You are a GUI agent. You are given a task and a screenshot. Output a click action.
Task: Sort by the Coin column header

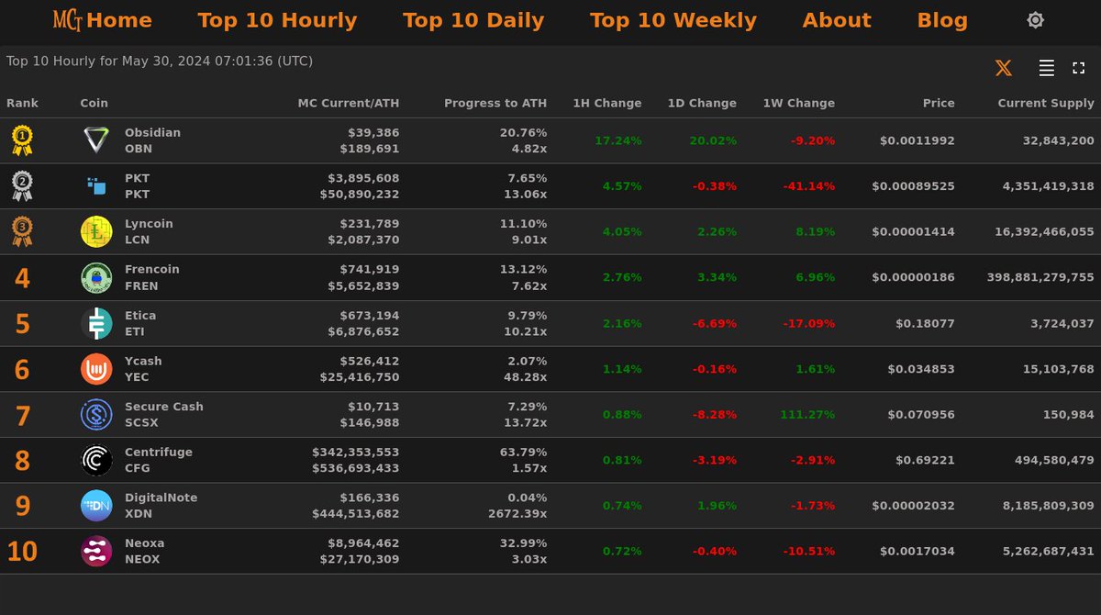95,103
